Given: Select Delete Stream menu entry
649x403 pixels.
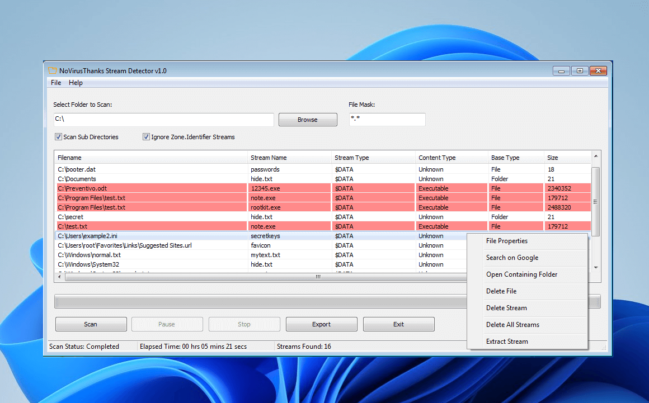Looking at the screenshot, I should [x=527, y=308].
